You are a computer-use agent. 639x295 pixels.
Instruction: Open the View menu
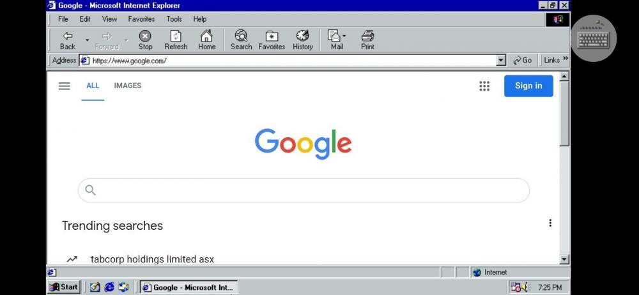point(109,19)
